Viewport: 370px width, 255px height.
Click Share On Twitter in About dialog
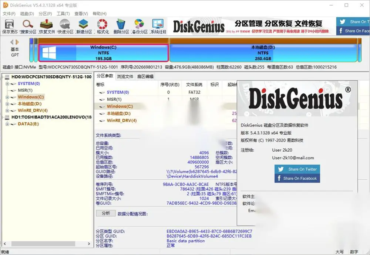click(x=297, y=169)
